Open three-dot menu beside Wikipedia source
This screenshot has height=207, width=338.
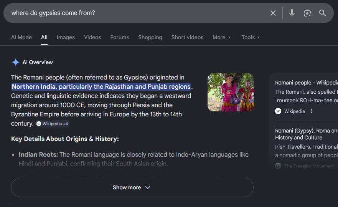tap(312, 111)
